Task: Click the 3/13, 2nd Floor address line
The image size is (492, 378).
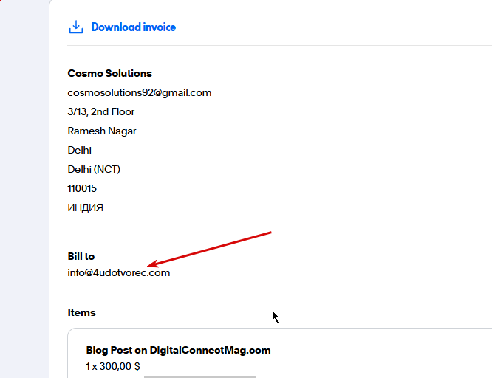Action: click(100, 111)
